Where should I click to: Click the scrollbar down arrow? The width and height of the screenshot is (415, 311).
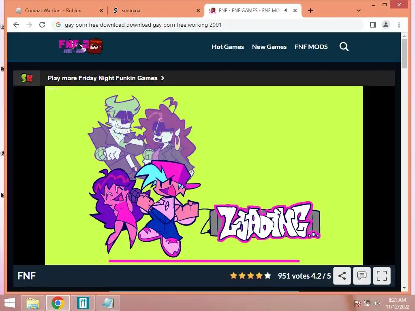click(x=404, y=288)
